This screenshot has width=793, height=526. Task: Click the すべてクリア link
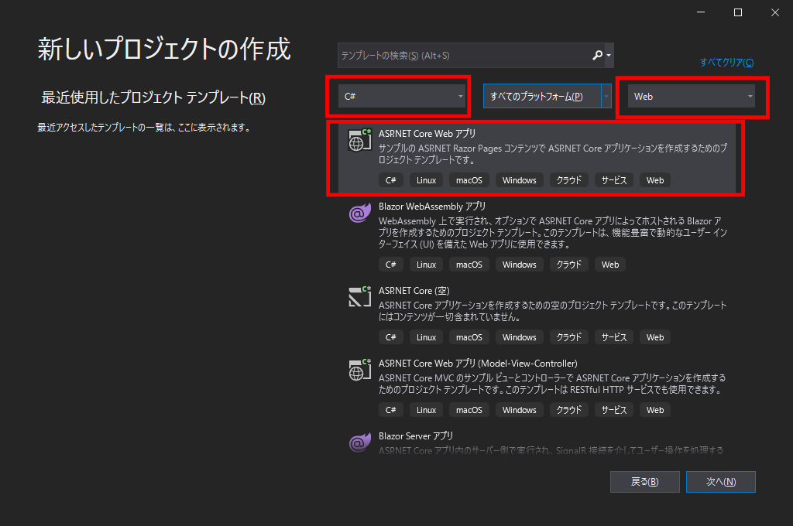tap(726, 63)
